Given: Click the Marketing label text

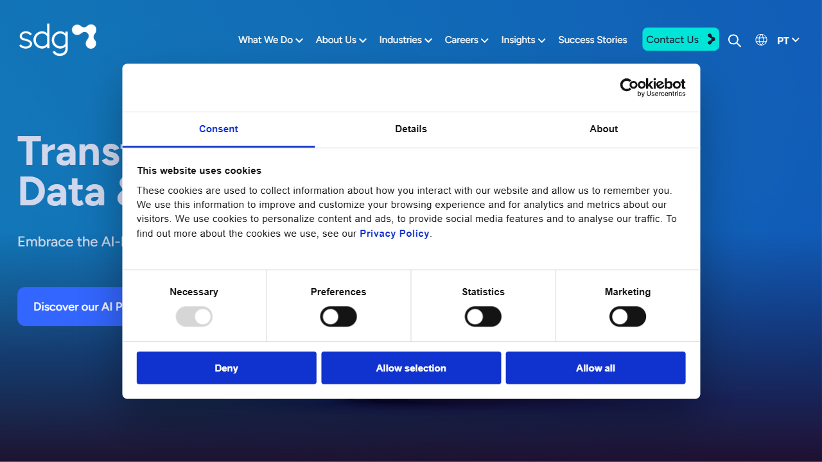Looking at the screenshot, I should click(x=627, y=292).
